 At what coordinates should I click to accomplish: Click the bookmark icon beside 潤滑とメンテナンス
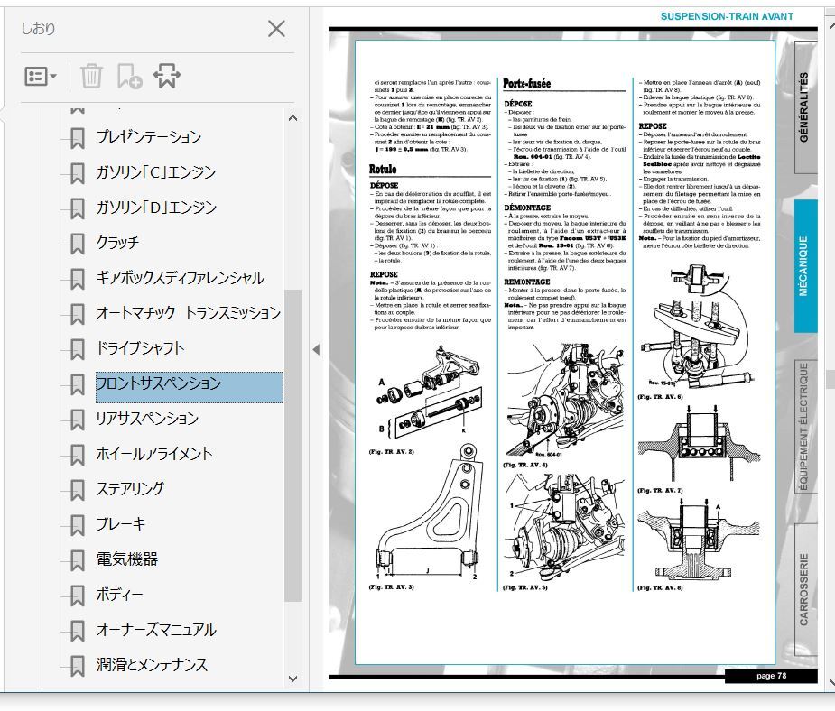click(78, 666)
